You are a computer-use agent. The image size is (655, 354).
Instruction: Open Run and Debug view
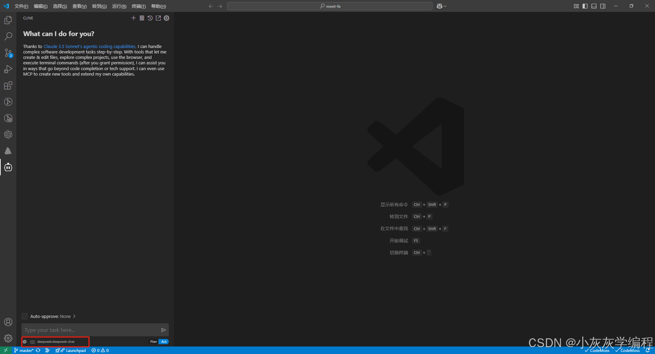(8, 69)
